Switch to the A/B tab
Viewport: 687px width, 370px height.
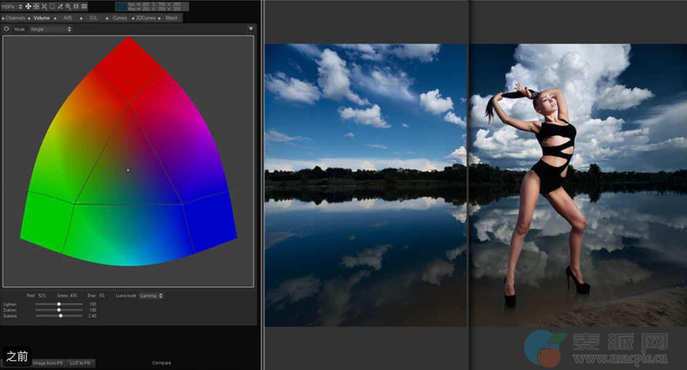tap(68, 18)
